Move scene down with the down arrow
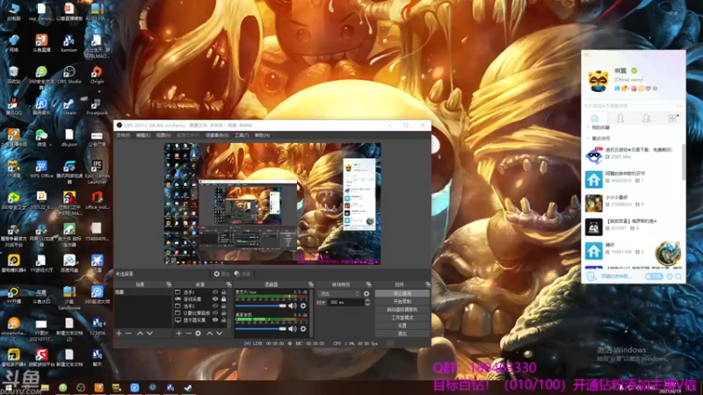 coord(149,334)
